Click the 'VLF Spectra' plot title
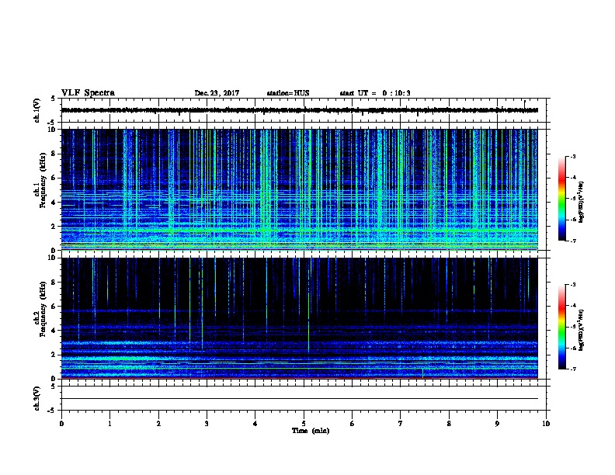 coord(88,93)
